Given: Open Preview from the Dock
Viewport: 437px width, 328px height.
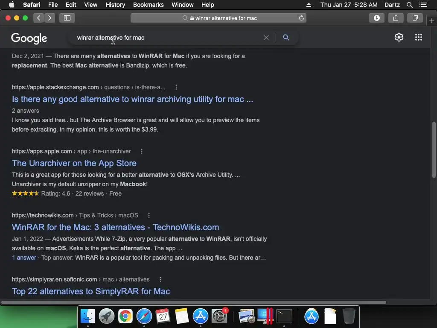Looking at the screenshot, I should 246,316.
